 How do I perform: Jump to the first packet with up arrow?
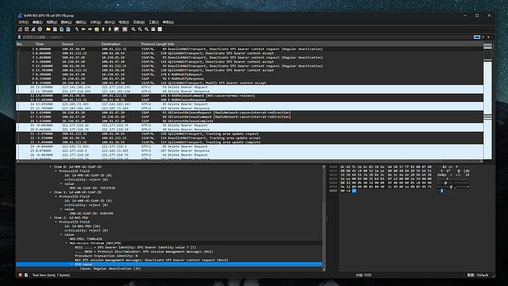[x=103, y=29]
